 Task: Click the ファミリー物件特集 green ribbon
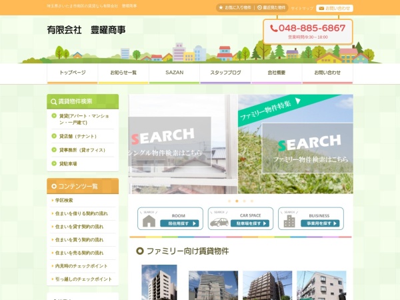point(271,109)
